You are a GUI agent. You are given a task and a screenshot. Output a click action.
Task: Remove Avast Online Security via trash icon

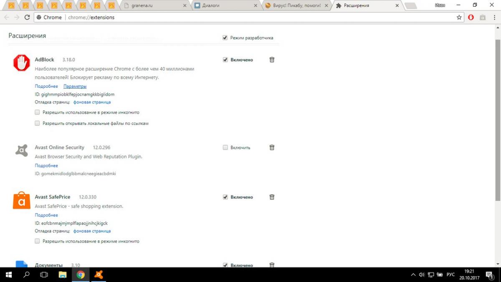pyautogui.click(x=272, y=147)
